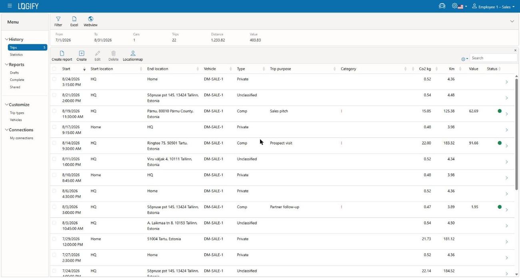Export the trip list to Excel
The image size is (520, 278).
click(74, 22)
